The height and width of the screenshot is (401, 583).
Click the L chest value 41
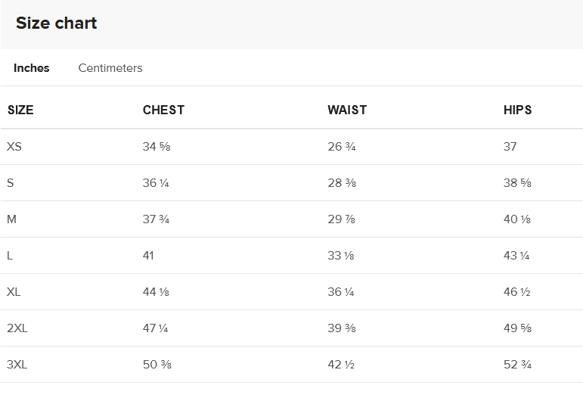click(x=148, y=256)
